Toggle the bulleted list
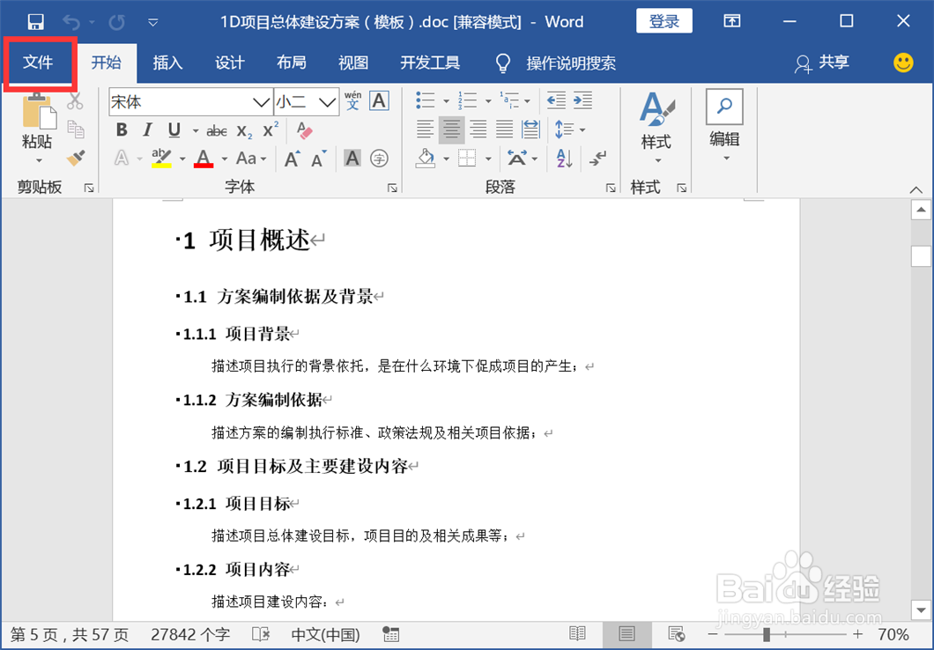Image resolution: width=934 pixels, height=650 pixels. point(424,100)
